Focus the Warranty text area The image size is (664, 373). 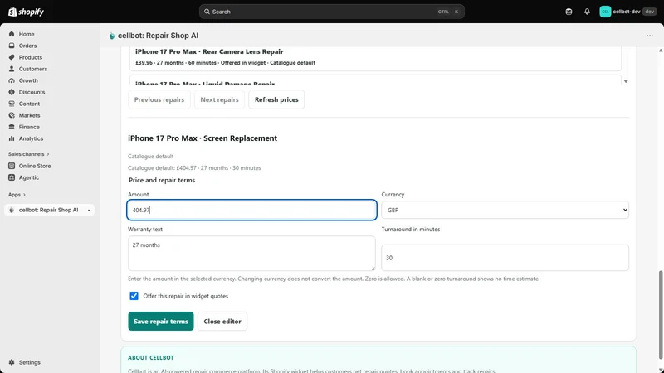pyautogui.click(x=251, y=254)
